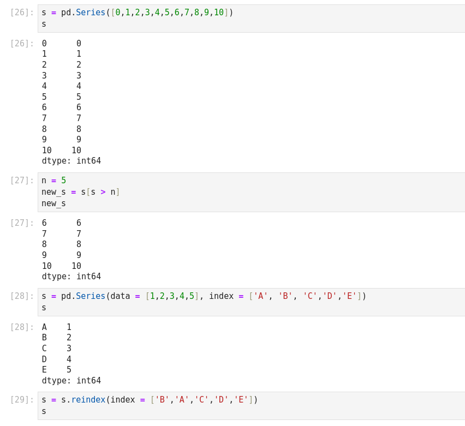This screenshot has width=465, height=426.
Task: Click the filtered output showing 6 through 10
Action: [x=62, y=244]
